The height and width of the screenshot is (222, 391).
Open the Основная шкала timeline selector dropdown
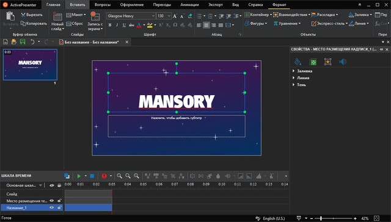point(40,185)
